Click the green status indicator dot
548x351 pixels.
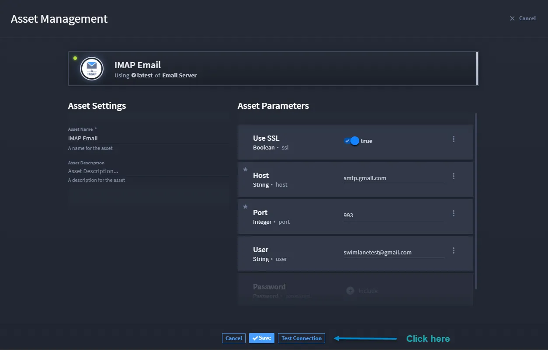click(x=75, y=58)
